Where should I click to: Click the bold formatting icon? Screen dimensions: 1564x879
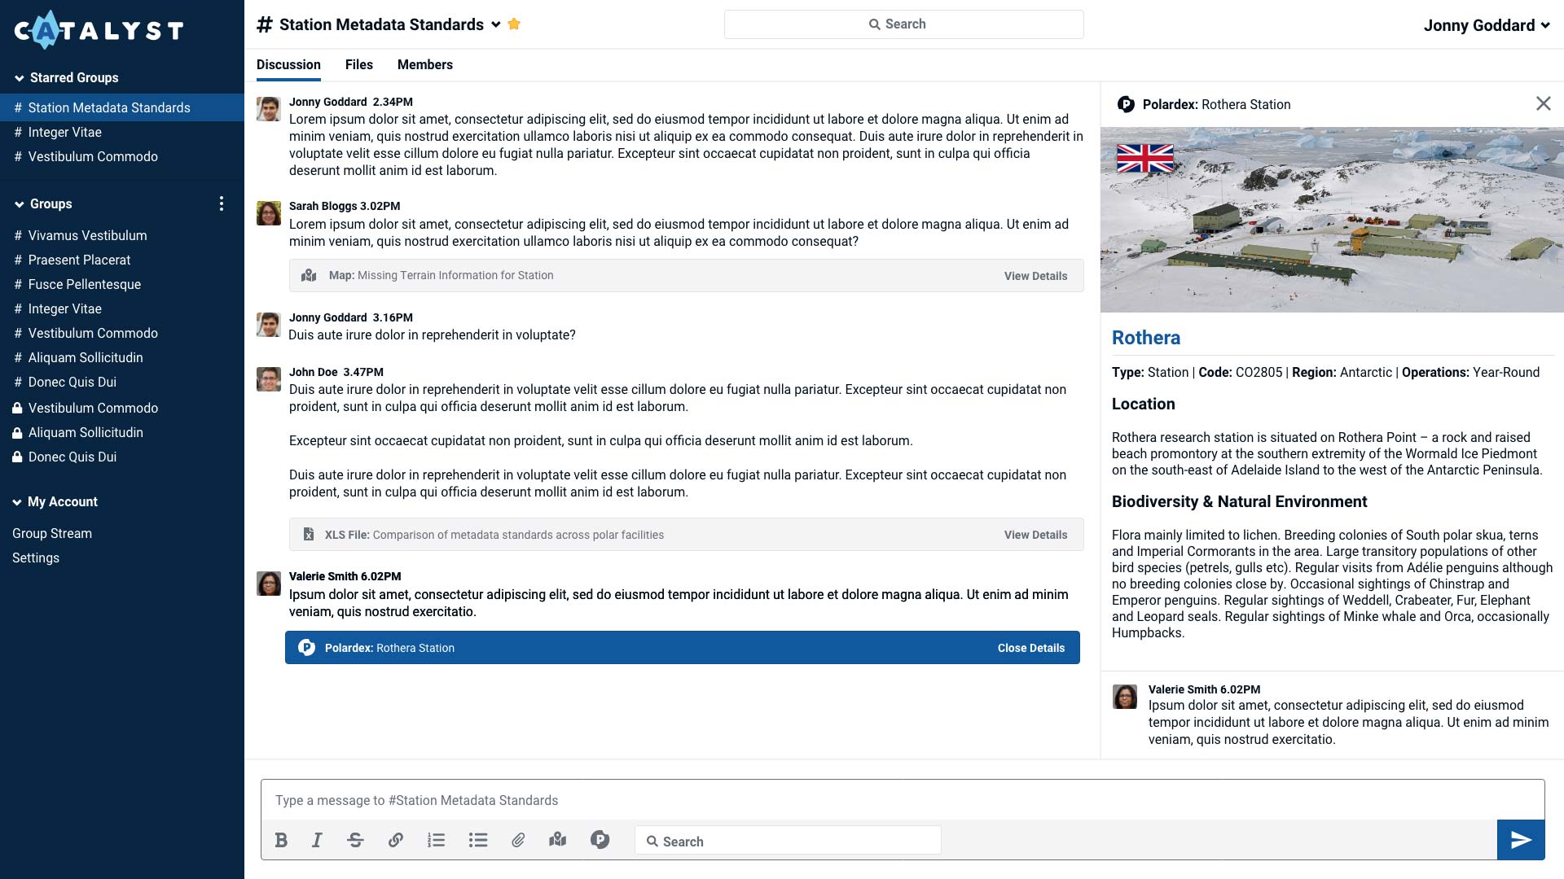pos(280,839)
